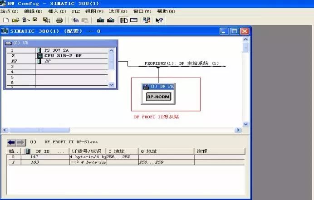Click station window vertical scroll up arrow

click(245, 39)
